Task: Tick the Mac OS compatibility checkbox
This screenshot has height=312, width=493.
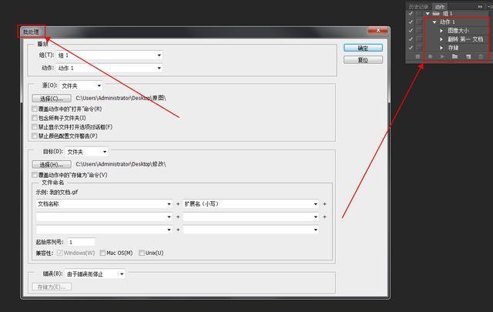Action: click(102, 253)
